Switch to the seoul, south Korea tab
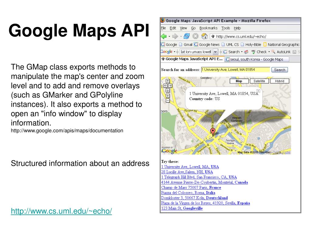 (257, 59)
